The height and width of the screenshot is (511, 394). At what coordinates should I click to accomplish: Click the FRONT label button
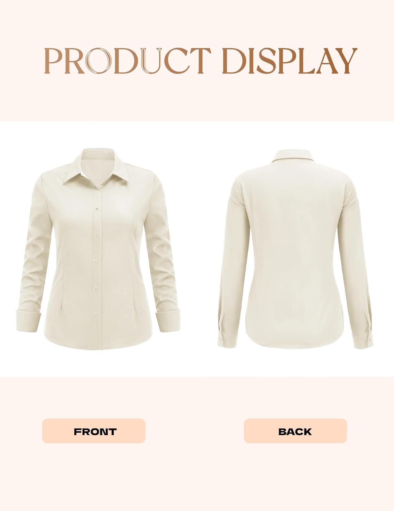coord(94,431)
